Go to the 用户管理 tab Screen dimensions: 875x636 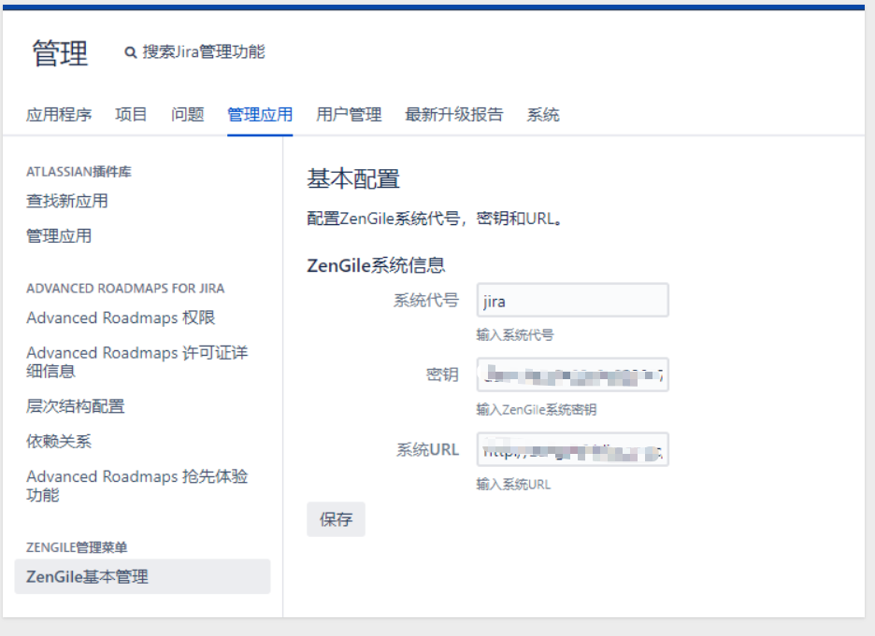pos(349,115)
